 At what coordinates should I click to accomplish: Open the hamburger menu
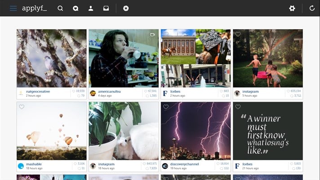pos(13,9)
